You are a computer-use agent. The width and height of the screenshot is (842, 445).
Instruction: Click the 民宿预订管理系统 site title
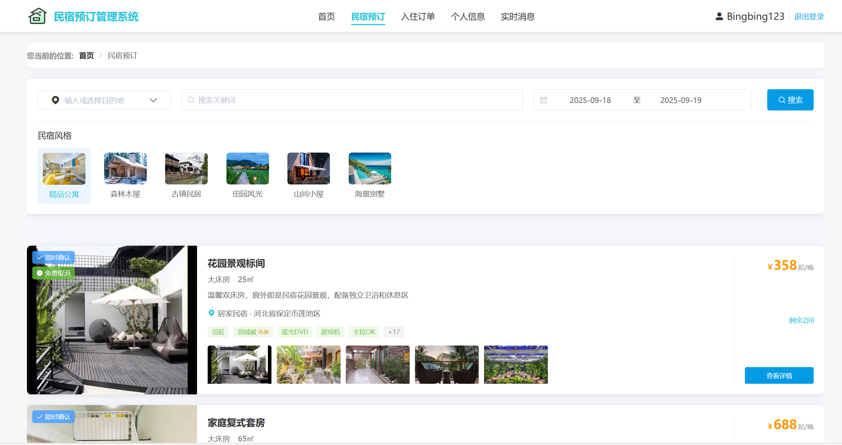(96, 16)
